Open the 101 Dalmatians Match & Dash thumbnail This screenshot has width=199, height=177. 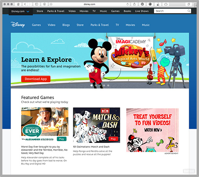[x=96, y=125]
